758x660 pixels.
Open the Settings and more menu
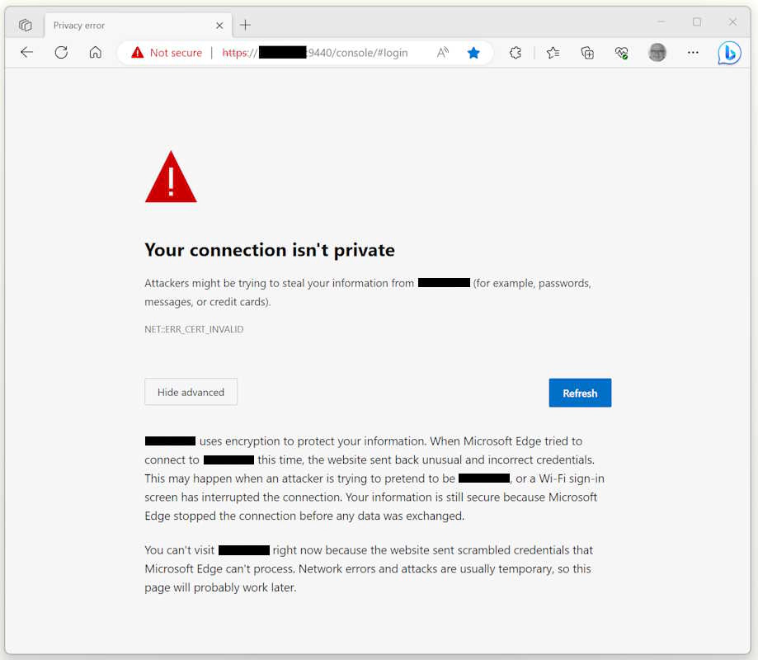tap(693, 53)
